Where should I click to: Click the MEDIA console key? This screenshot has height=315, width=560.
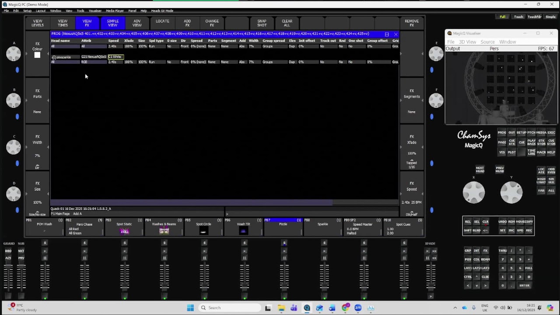click(x=541, y=133)
